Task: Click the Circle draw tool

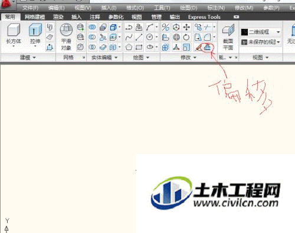Action: tap(150, 37)
